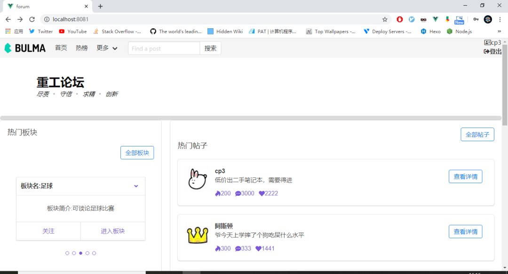The image size is (508, 274).
Task: Open the 板块名:足球 board selector dropdown
Action: coord(136,186)
